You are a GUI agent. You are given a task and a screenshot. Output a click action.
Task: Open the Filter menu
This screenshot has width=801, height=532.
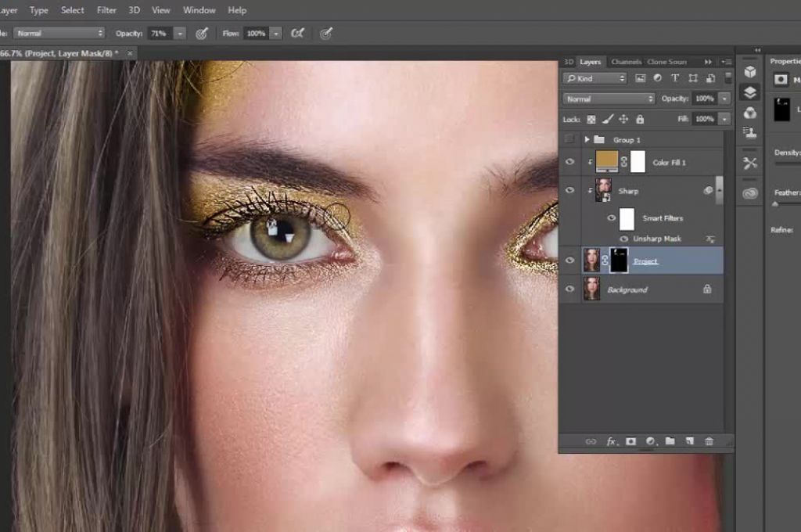[x=106, y=10]
